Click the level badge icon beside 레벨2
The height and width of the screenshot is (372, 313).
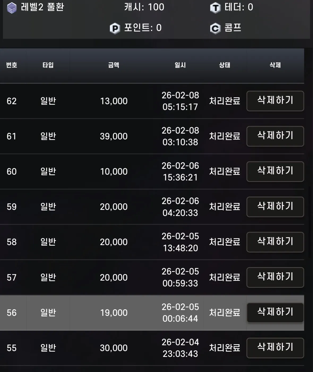click(12, 8)
